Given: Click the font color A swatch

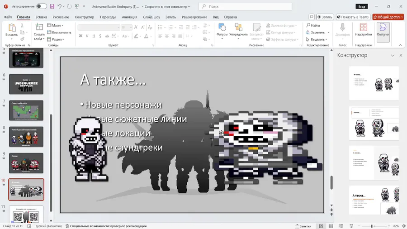Looking at the screenshot, I should click(146, 36).
